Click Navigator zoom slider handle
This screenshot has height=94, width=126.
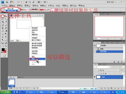115,39
